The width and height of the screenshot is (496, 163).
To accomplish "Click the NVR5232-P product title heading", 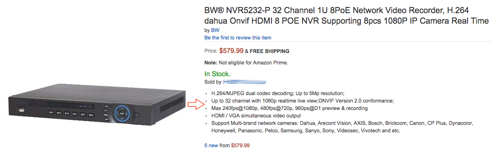I will tap(346, 16).
